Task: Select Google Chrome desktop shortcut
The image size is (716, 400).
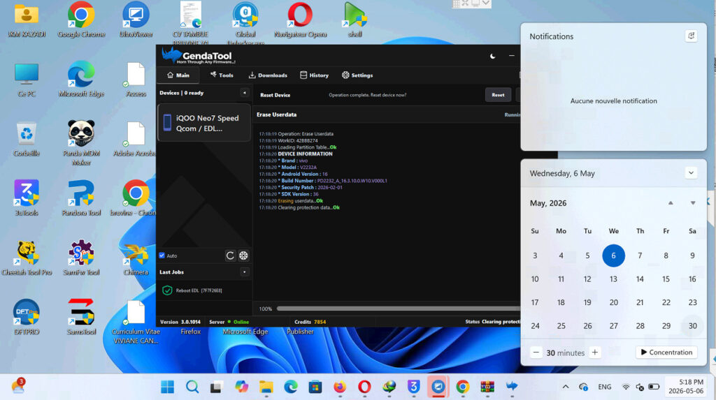Action: click(x=81, y=20)
